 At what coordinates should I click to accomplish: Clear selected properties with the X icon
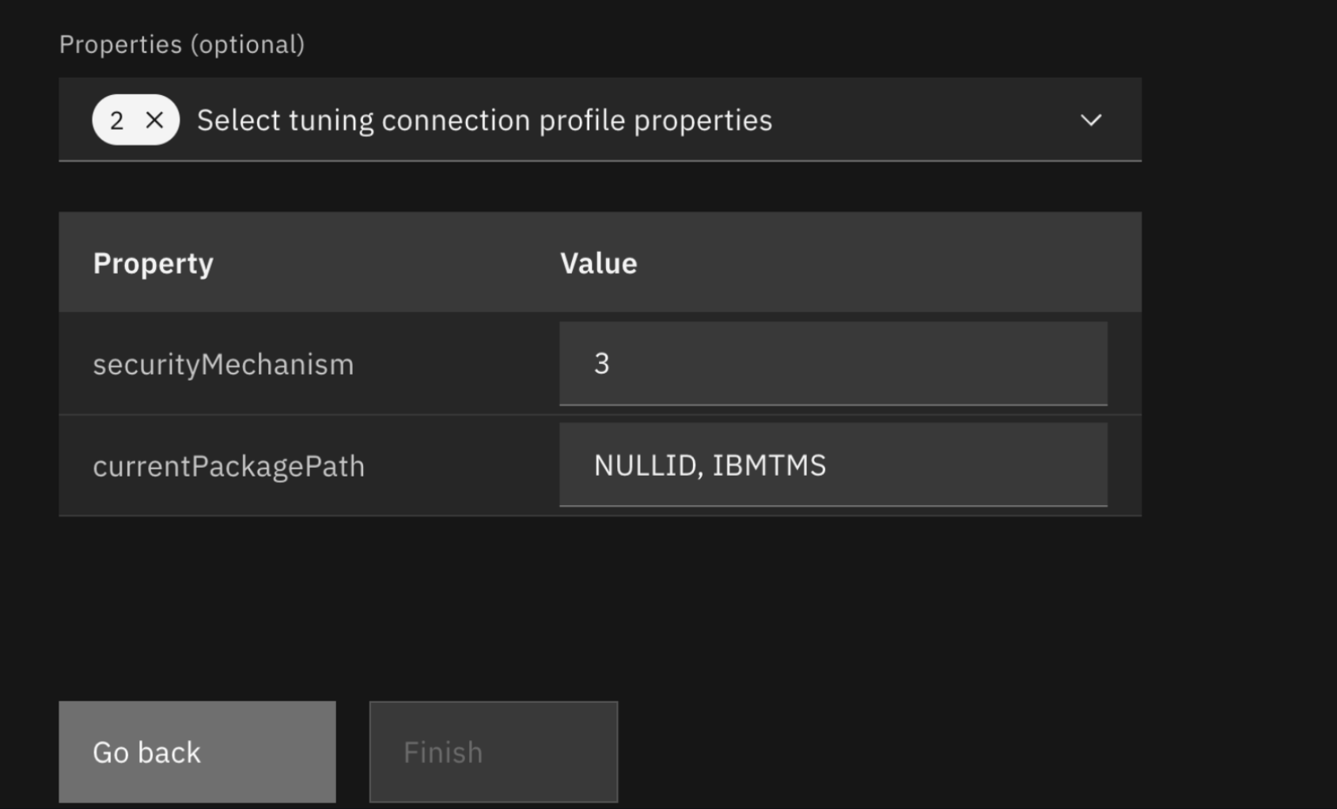[x=154, y=120]
